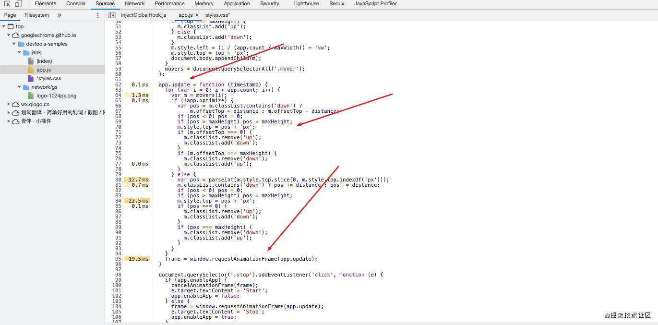658x325 pixels.
Task: Click the cloud icon beside 壹伴 · 小插件
Action: pyautogui.click(x=16, y=121)
